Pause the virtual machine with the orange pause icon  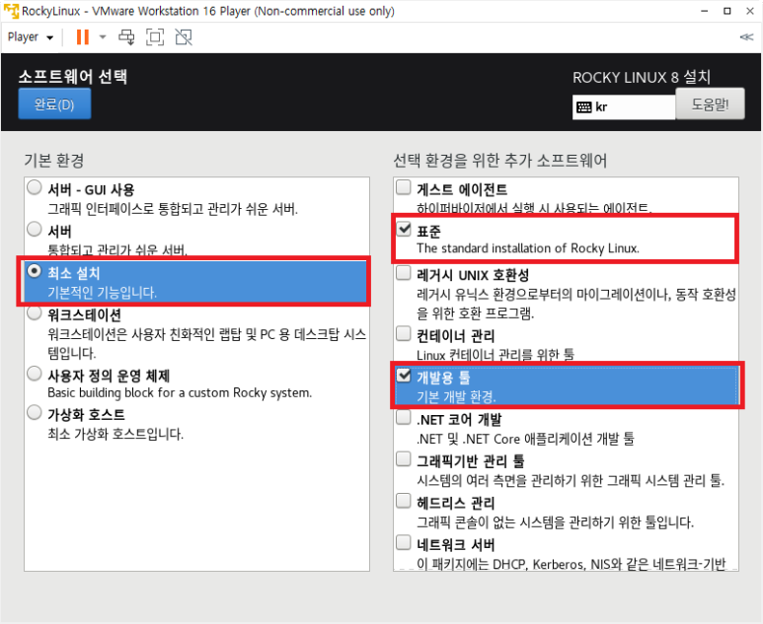coord(83,36)
